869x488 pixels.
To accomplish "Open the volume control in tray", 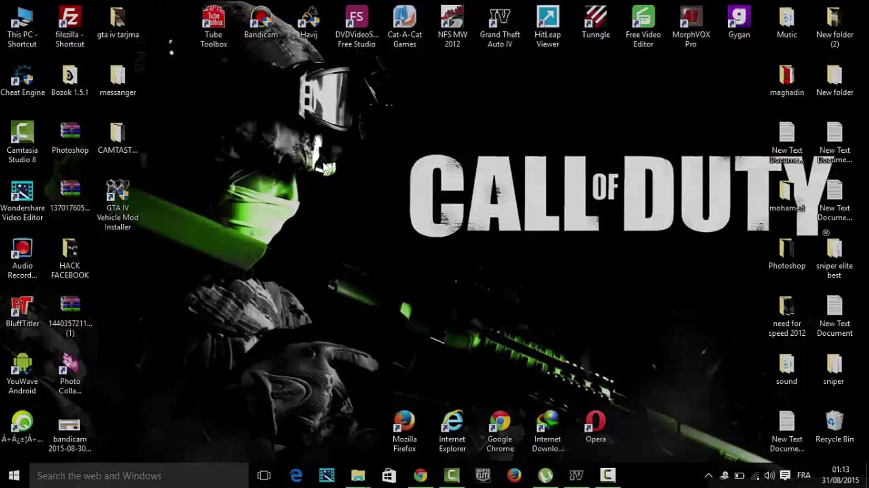I will pyautogui.click(x=769, y=475).
